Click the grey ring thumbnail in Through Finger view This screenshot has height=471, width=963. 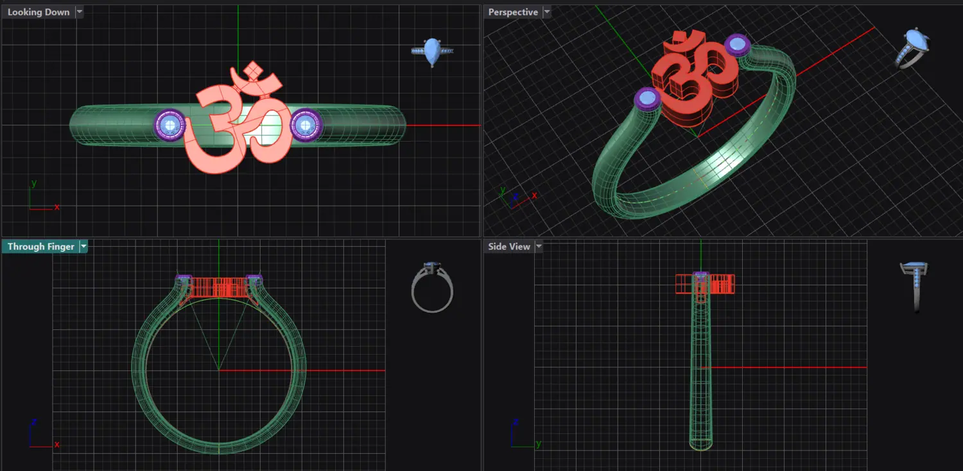tap(432, 287)
